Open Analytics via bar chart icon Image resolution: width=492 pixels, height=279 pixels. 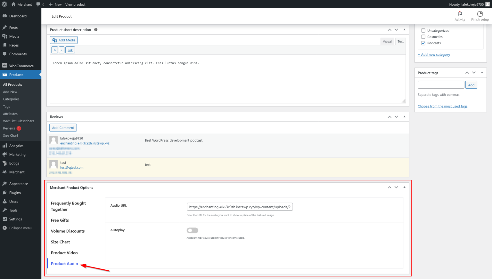point(4,146)
